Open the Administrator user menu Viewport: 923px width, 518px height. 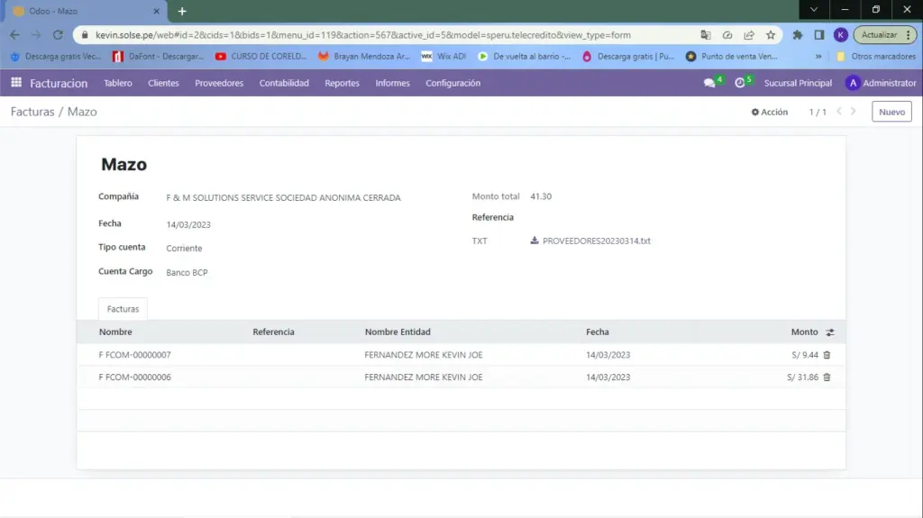[881, 83]
